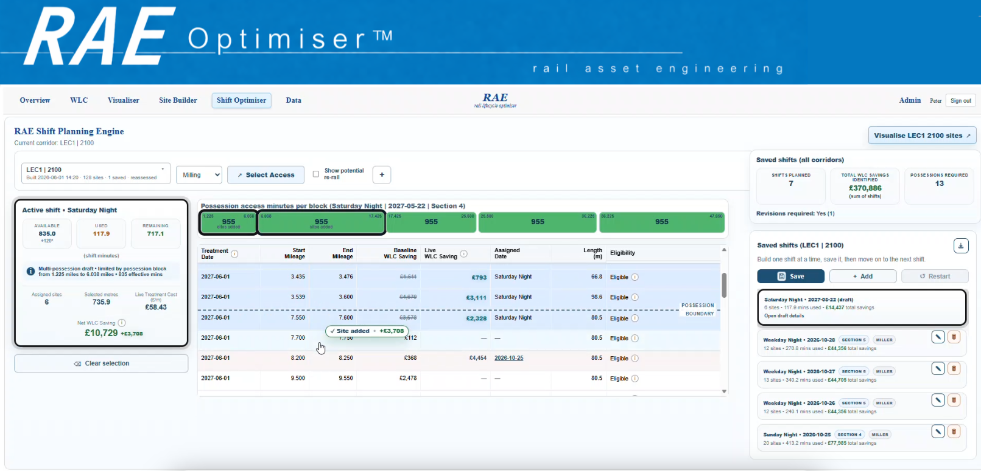Delete the Weekday Night 2026-10-26 shift
981x471 pixels.
(x=954, y=400)
